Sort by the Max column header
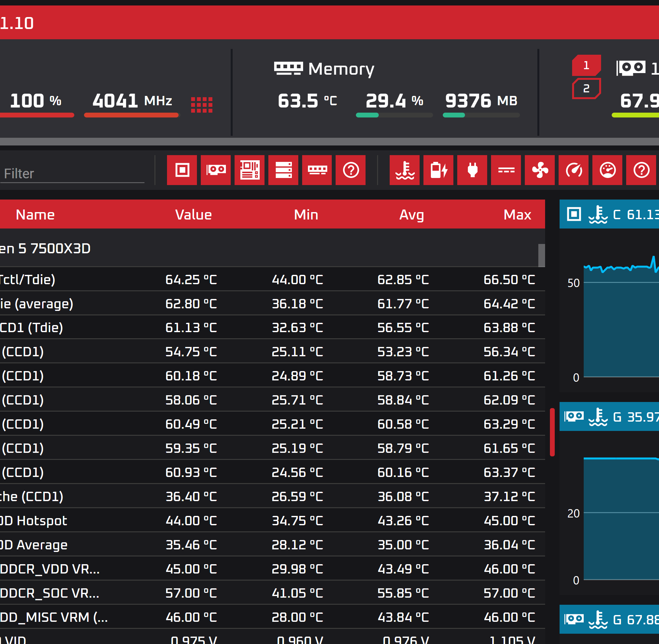The width and height of the screenshot is (659, 644). click(517, 215)
